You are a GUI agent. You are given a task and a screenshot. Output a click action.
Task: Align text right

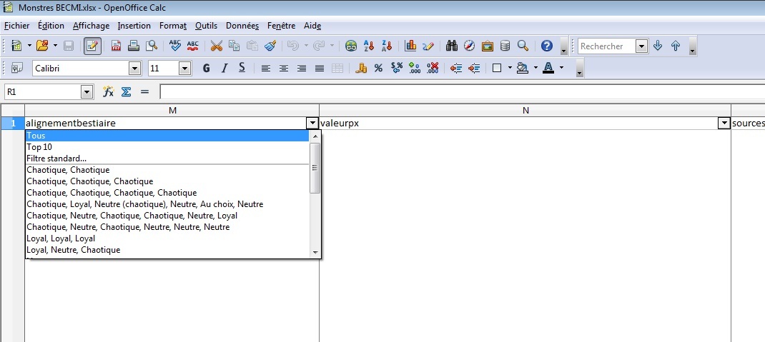[x=302, y=69]
